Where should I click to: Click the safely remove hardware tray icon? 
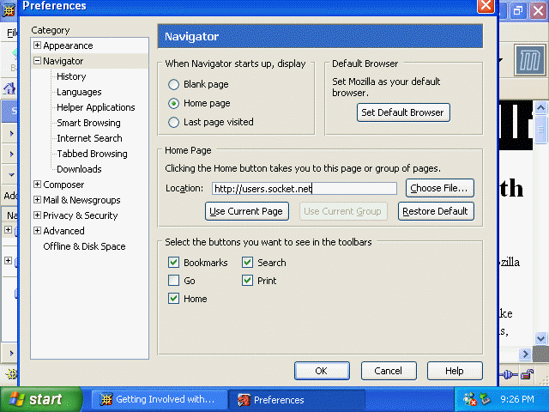486,399
